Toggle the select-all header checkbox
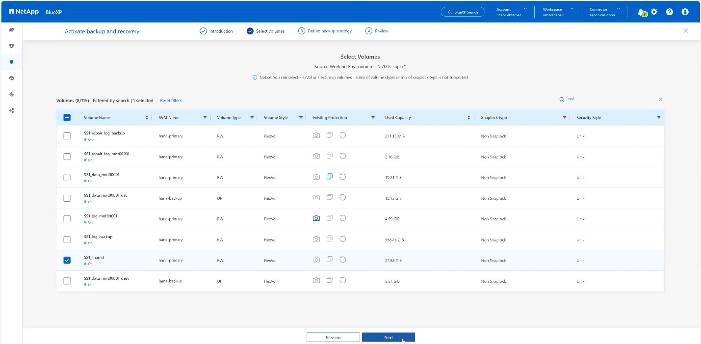This screenshot has height=344, width=701. [x=67, y=118]
